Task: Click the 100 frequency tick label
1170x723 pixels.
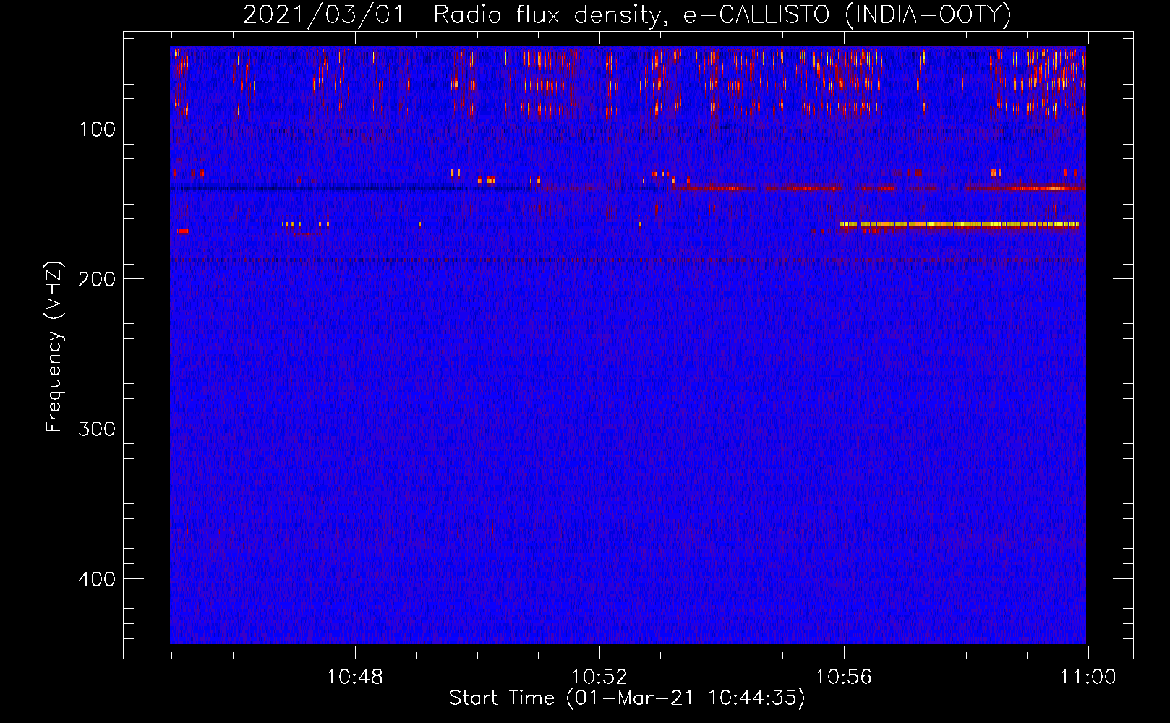Action: click(98, 129)
